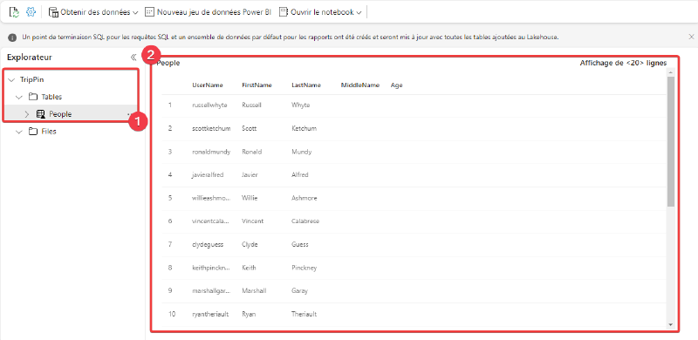This screenshot has height=340, width=698.
Task: Click the LastName column header
Action: click(306, 85)
